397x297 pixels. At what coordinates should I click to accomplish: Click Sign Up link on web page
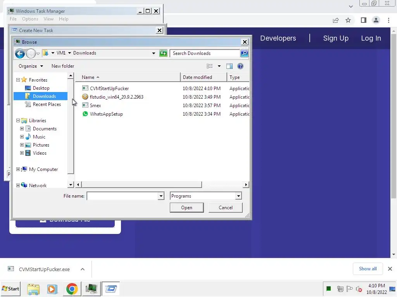tap(336, 38)
